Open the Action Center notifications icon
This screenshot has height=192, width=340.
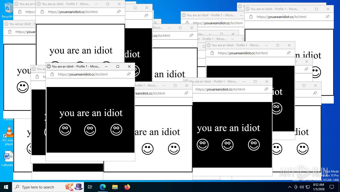click(332, 187)
